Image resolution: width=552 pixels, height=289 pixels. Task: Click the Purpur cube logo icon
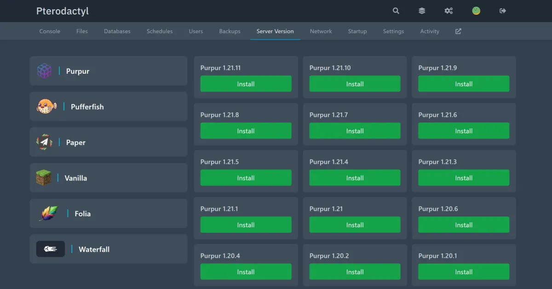pos(44,71)
